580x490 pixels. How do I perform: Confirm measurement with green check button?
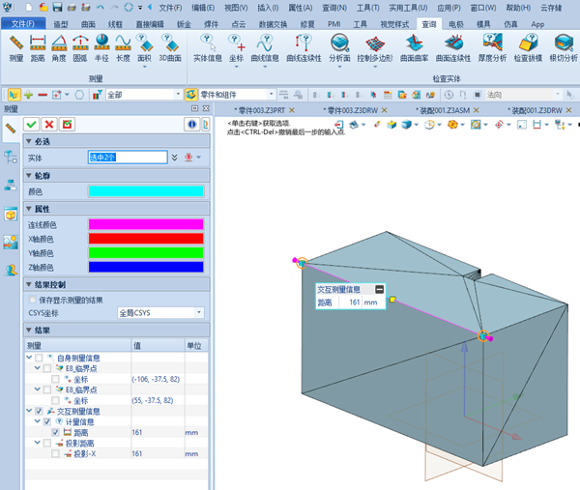[32, 125]
